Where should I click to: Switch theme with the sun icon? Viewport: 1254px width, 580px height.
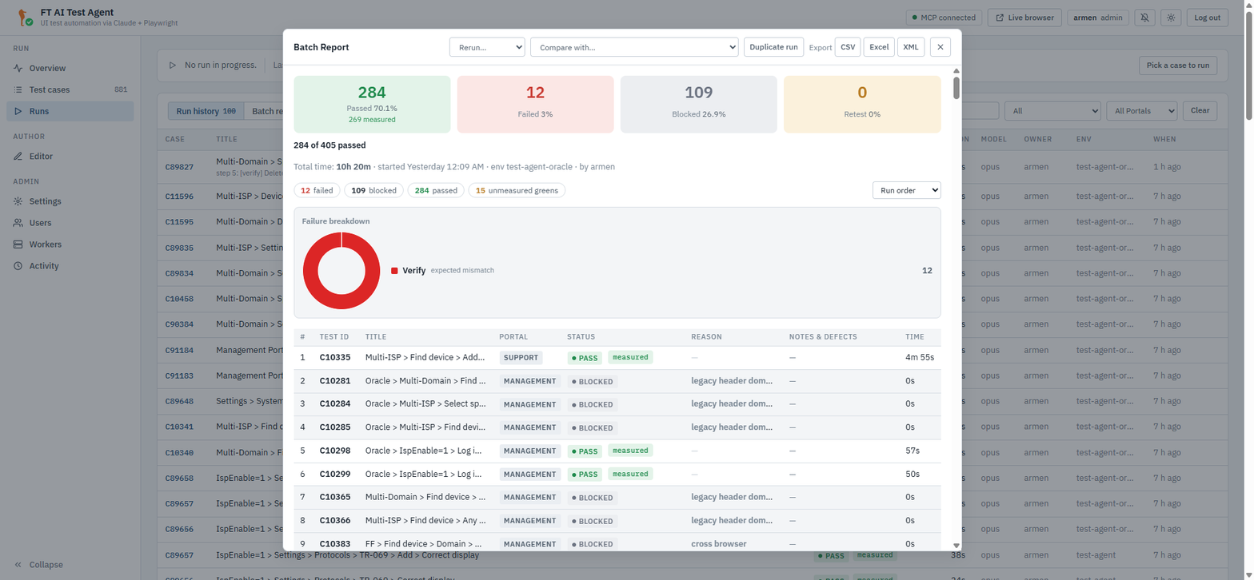1171,18
